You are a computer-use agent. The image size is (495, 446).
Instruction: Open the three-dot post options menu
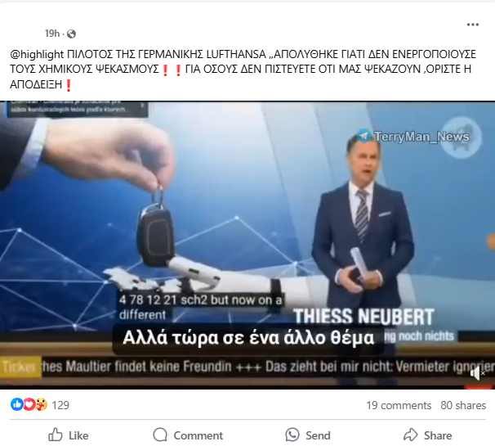coord(473,25)
